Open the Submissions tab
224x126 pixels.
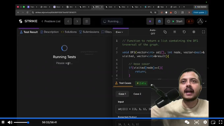click(89, 32)
